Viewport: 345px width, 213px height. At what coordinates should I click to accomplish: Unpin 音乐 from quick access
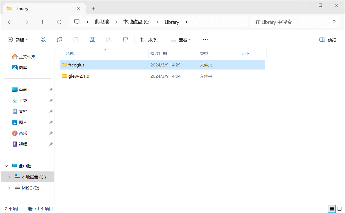click(51, 133)
